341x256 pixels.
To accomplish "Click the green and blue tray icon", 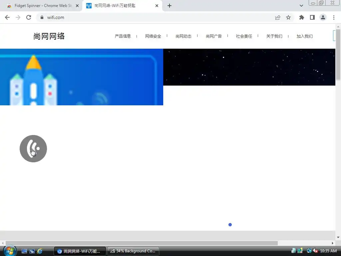I will coord(300,251).
